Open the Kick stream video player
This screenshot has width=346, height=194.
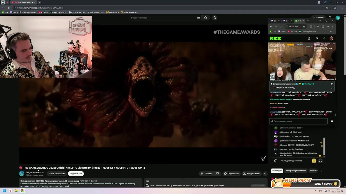pyautogui.click(x=302, y=61)
